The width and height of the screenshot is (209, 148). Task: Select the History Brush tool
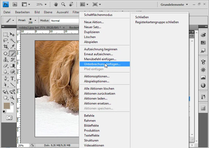click(x=12, y=59)
